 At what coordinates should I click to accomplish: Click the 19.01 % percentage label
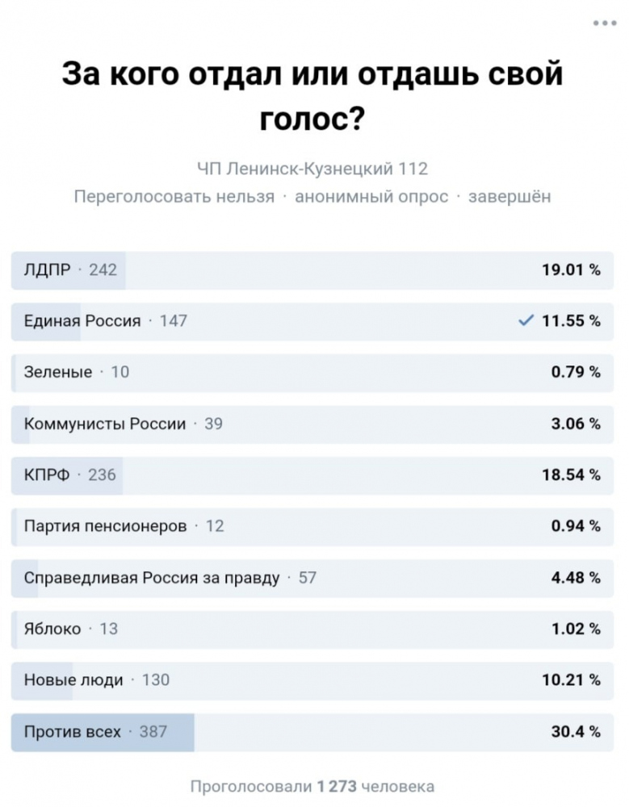tap(572, 270)
